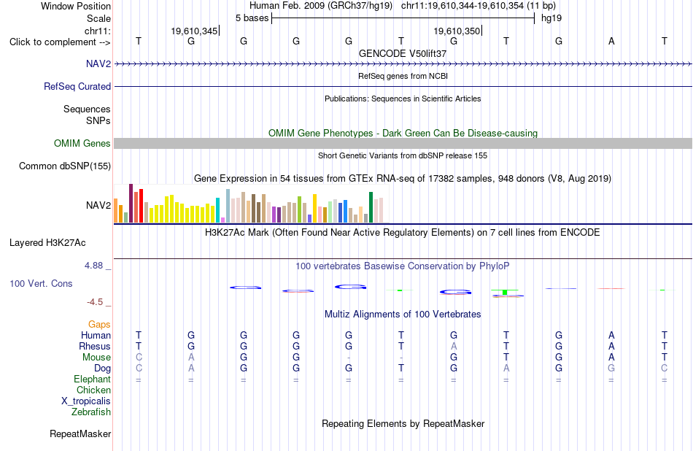Viewport: 693px width, 451px height.
Task: Click the "chr11:" ruler label
Action: coord(98,31)
